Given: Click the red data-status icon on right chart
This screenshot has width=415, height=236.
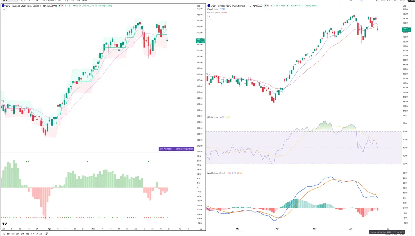Looking at the screenshot, I should pos(268,6).
